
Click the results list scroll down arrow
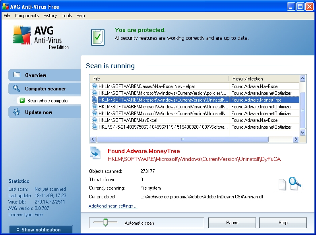[302, 133]
